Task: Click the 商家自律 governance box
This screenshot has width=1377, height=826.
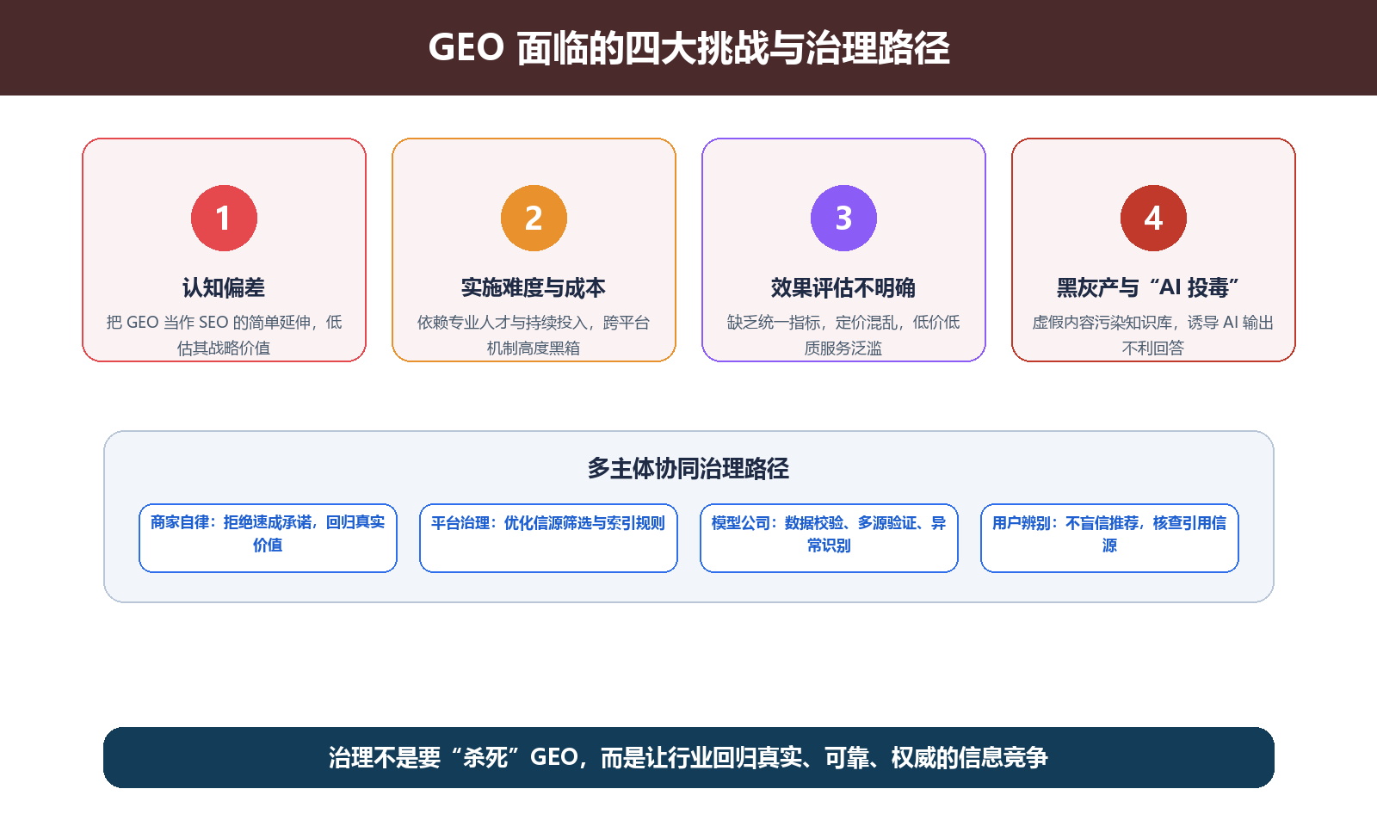Action: (x=268, y=538)
